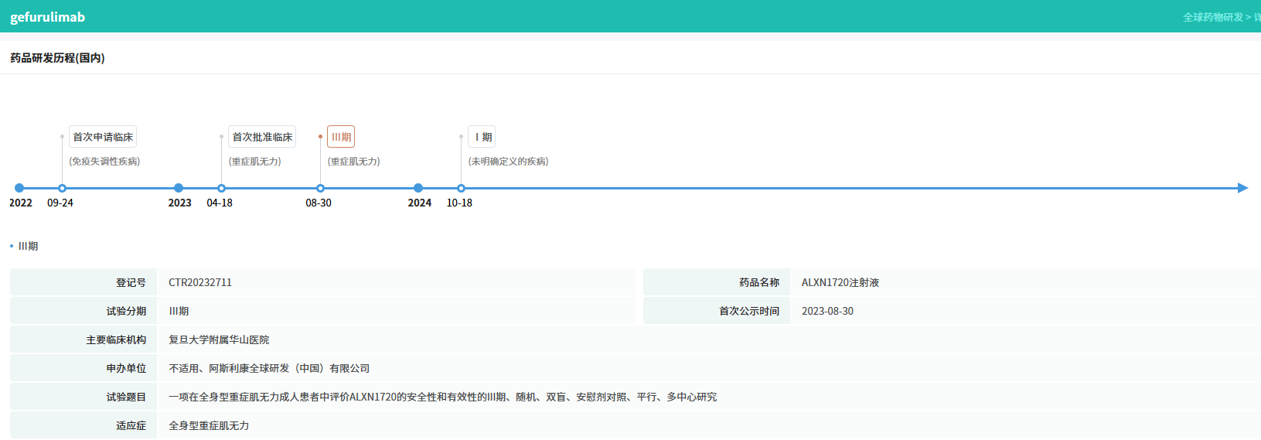Viewport: 1261px width, 440px height.
Task: Select the orange-bordered III期 timeline tag
Action: 341,137
